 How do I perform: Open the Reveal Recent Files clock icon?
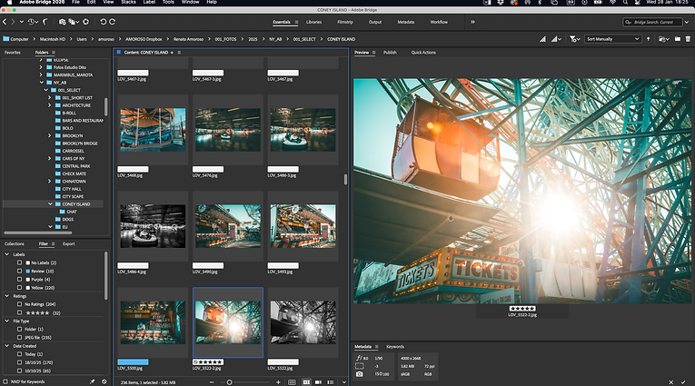click(x=33, y=21)
